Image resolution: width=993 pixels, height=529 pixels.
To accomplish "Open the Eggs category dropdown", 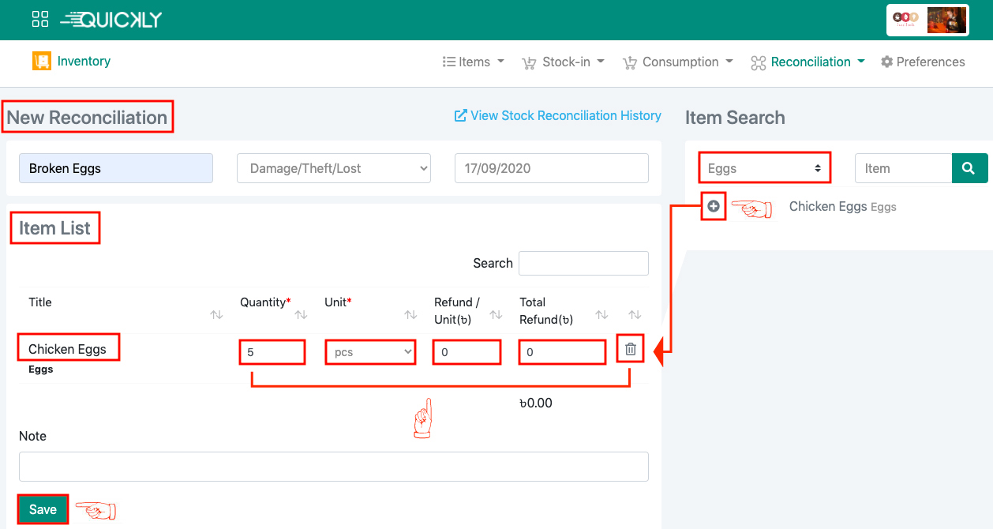I will point(765,168).
